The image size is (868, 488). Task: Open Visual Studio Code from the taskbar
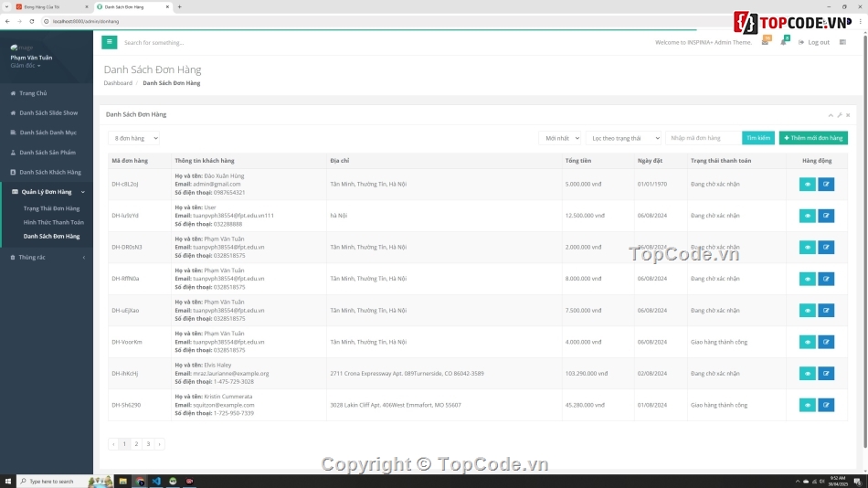click(156, 481)
